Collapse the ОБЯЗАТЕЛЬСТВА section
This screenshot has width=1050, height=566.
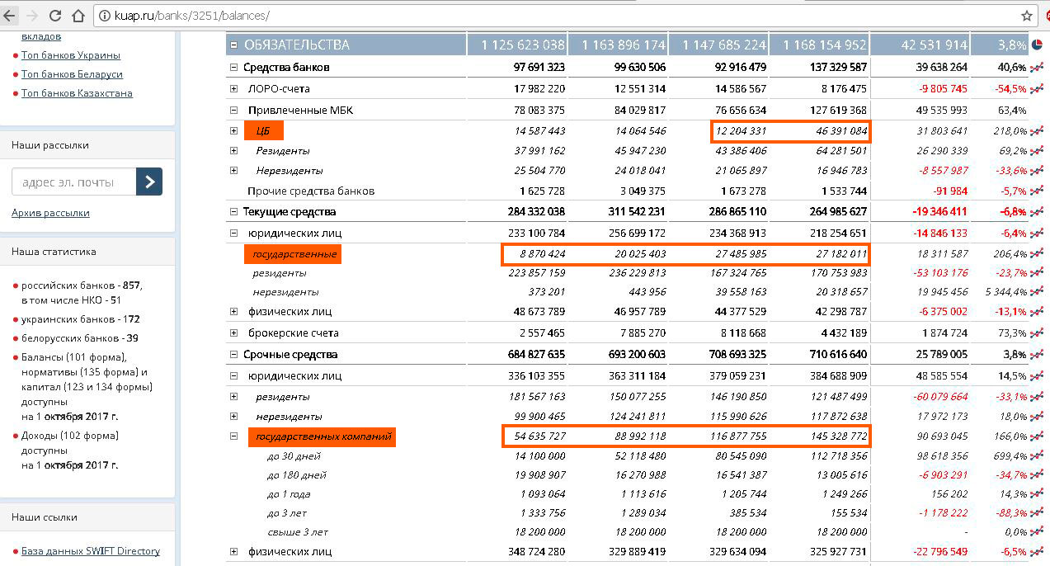(233, 45)
